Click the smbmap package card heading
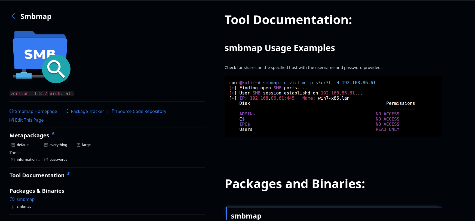Image resolution: width=475 pixels, height=221 pixels. (x=246, y=216)
